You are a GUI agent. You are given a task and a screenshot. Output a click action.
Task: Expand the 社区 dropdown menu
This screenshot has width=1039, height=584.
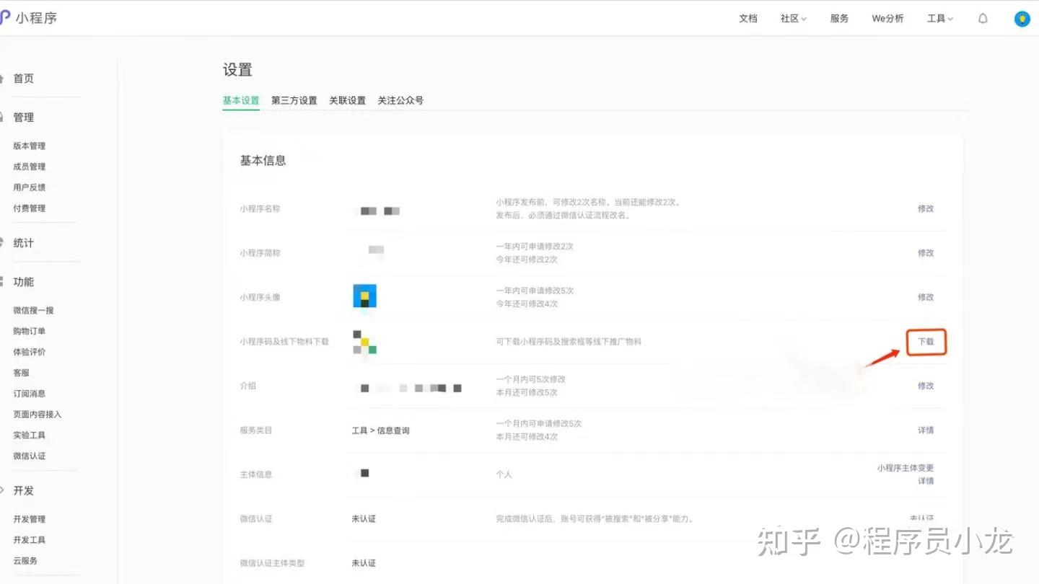pyautogui.click(x=794, y=19)
